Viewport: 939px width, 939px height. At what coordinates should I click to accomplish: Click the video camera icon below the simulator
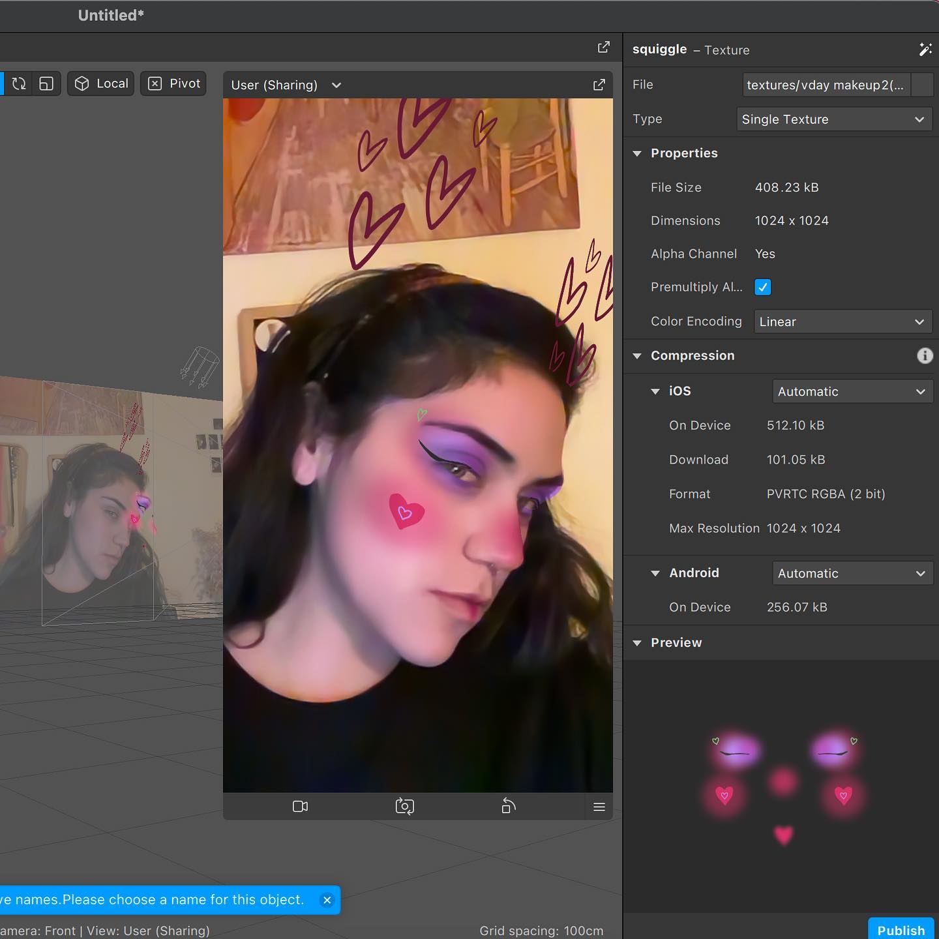click(x=300, y=807)
